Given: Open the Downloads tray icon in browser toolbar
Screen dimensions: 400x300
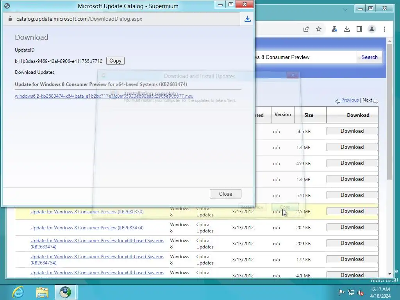Looking at the screenshot, I should click(x=347, y=29).
